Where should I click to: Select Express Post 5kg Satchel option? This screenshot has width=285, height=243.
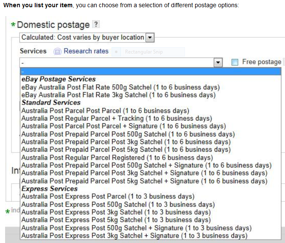tap(116, 220)
